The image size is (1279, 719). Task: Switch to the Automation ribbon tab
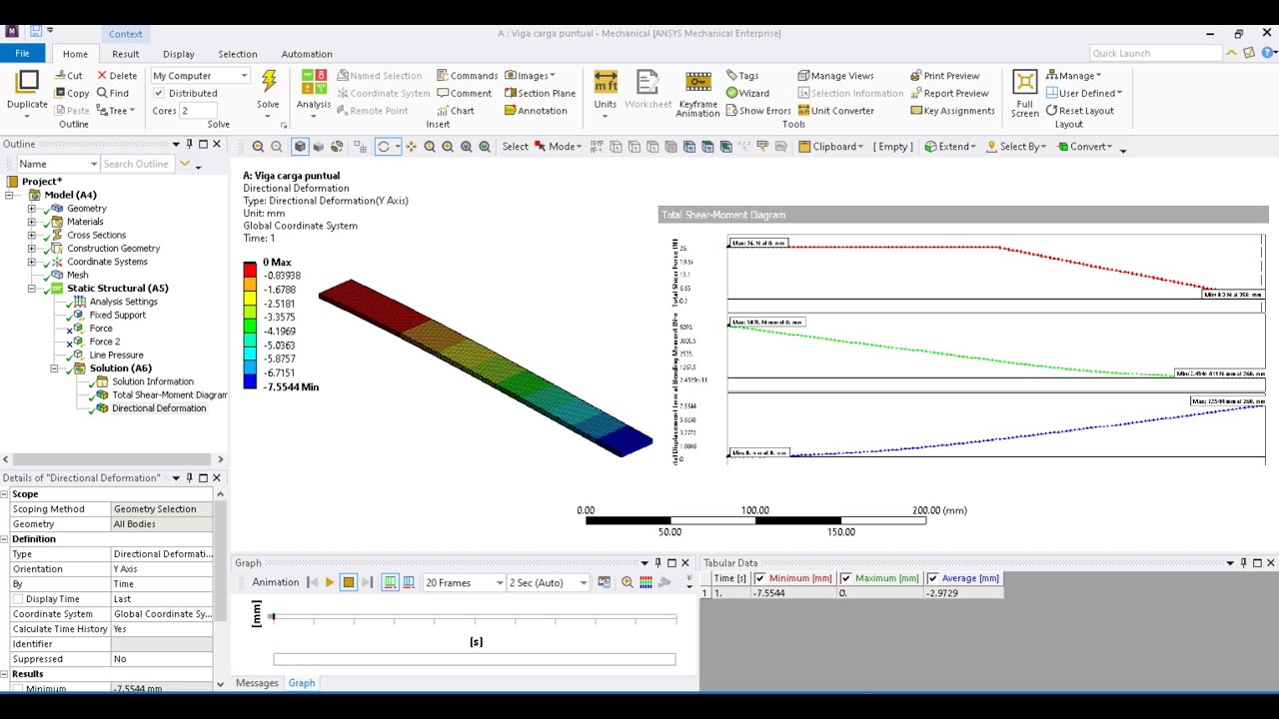tap(307, 54)
